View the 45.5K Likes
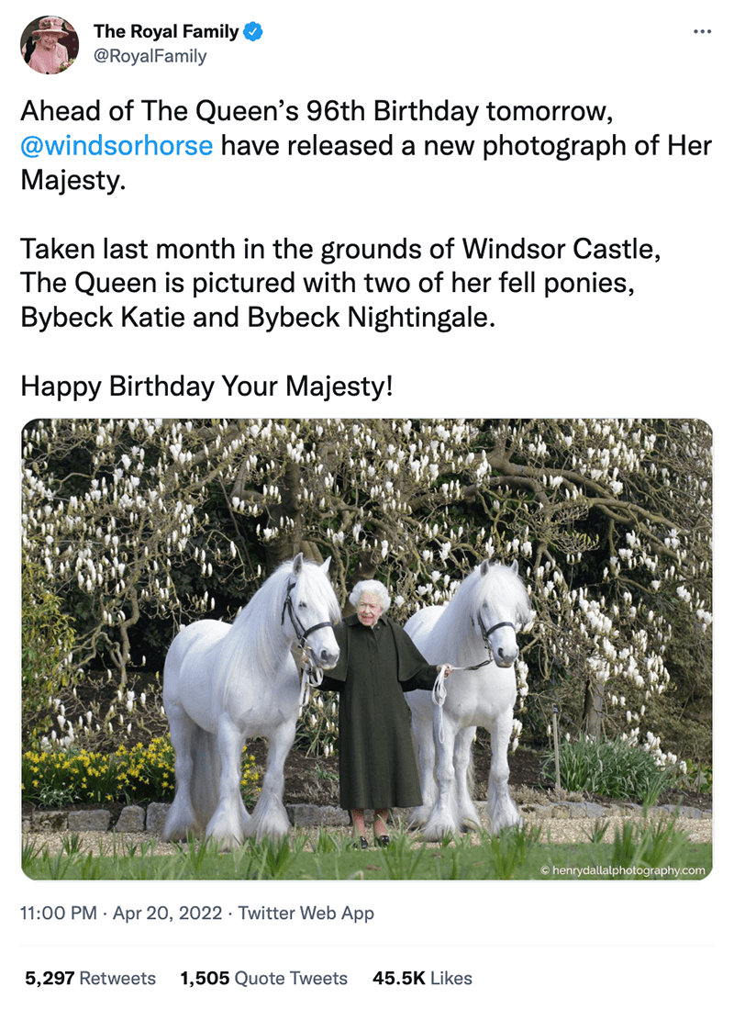 (x=423, y=978)
